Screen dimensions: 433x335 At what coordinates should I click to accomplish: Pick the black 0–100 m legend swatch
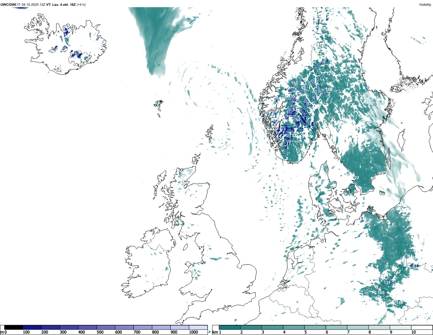pyautogui.click(x=14, y=327)
